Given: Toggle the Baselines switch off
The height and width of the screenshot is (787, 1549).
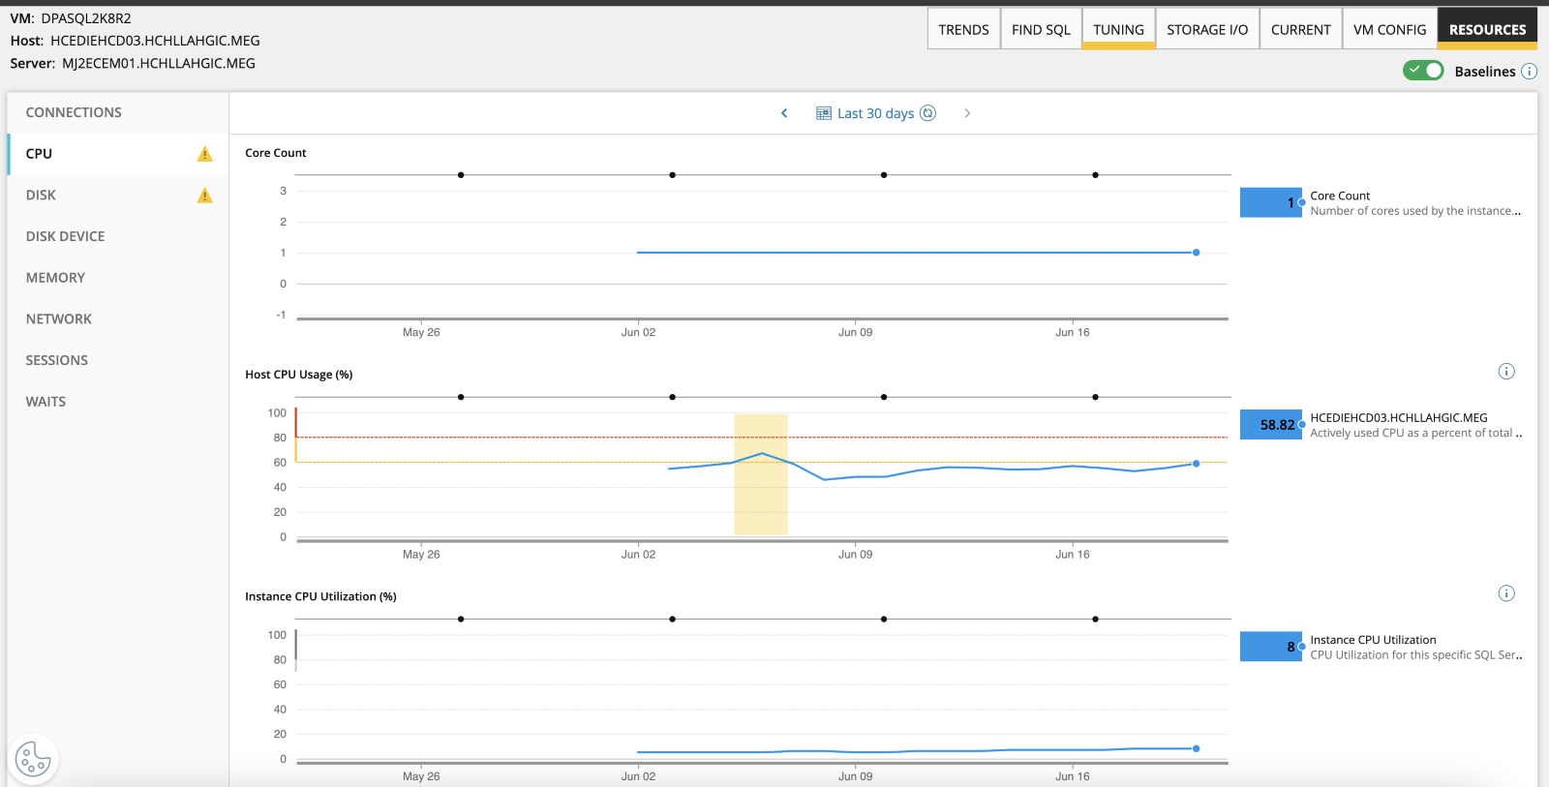Looking at the screenshot, I should (1423, 71).
